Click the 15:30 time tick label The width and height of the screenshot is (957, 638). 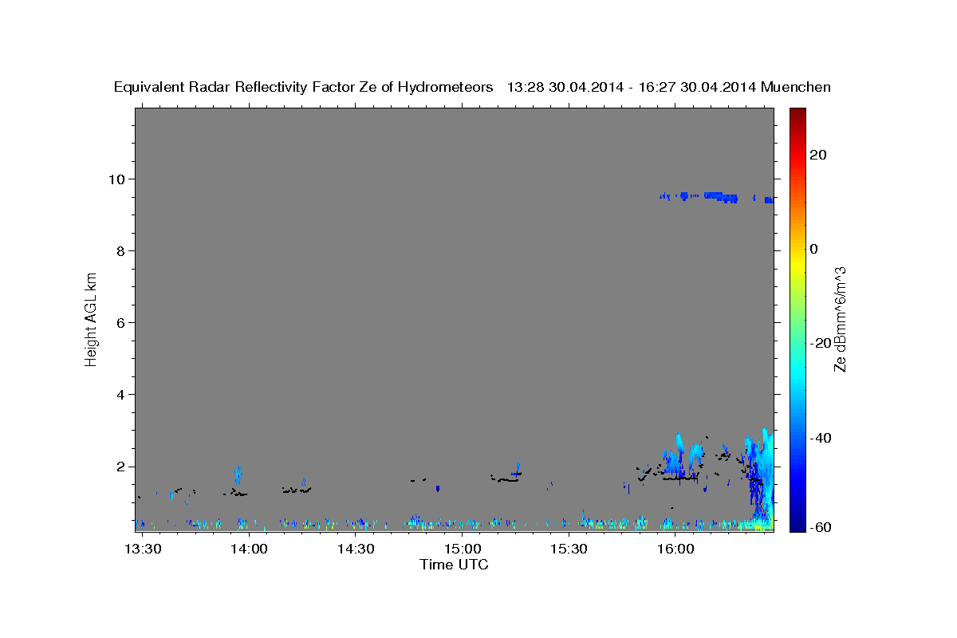pos(569,549)
